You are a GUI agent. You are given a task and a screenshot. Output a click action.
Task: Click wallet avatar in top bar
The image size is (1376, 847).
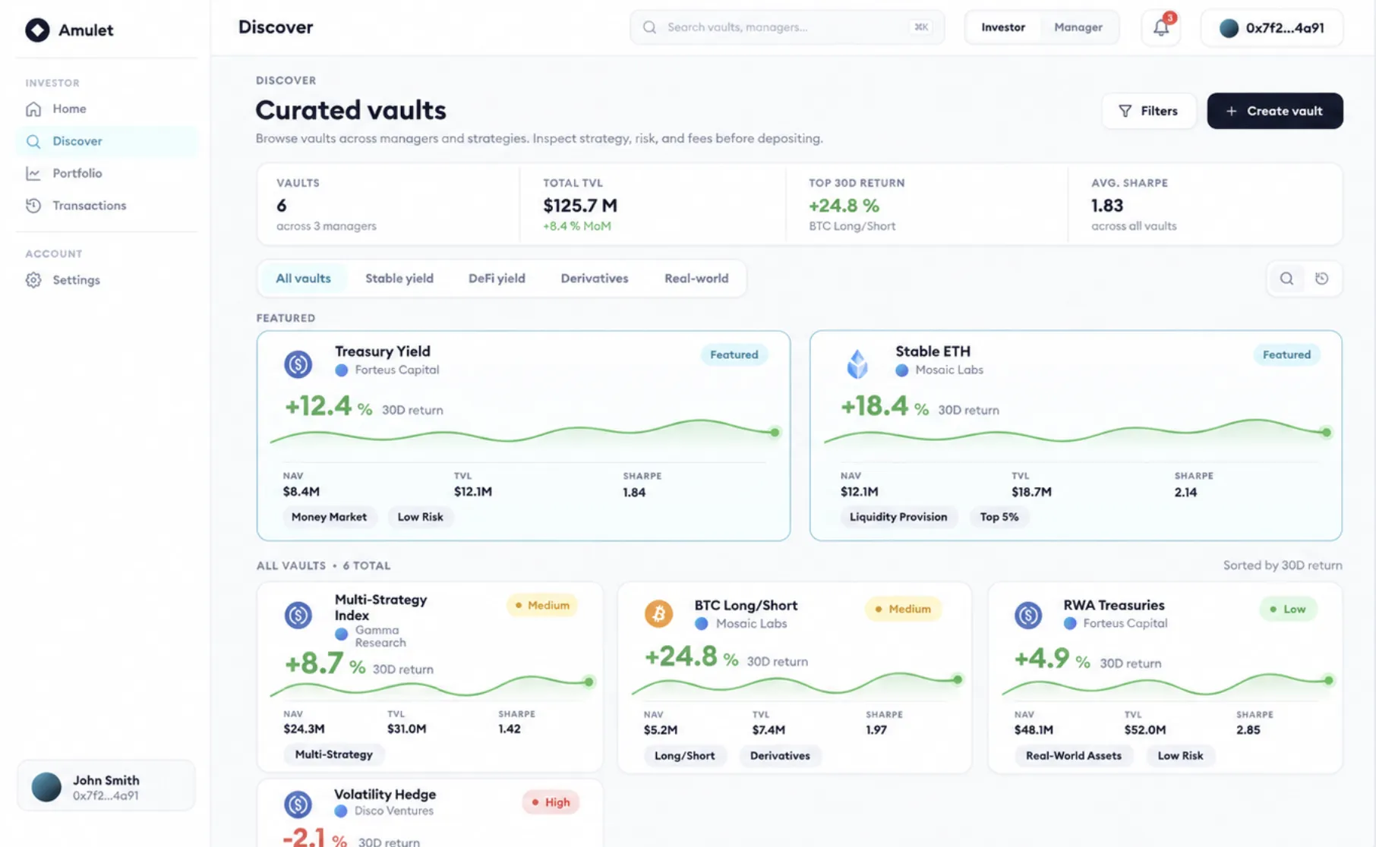point(1229,28)
